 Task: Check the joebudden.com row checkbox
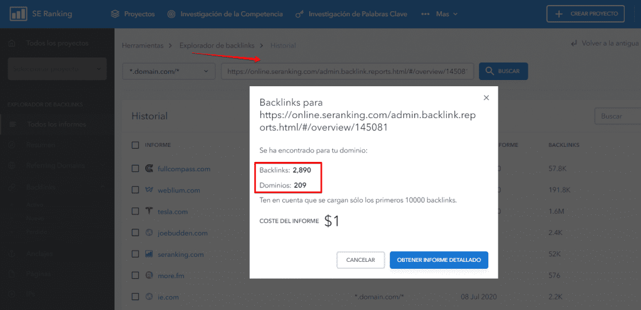coord(135,233)
